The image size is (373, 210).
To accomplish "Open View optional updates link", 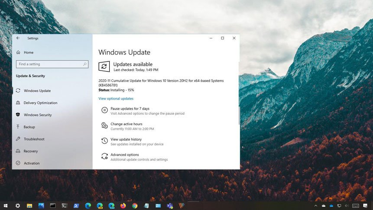I will pos(116,99).
